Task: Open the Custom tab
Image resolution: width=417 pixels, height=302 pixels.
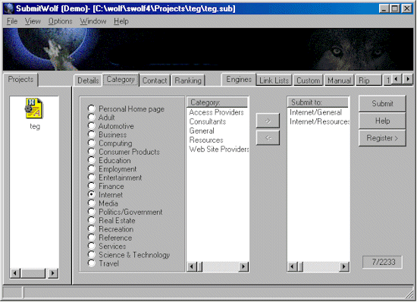Action: click(x=309, y=80)
